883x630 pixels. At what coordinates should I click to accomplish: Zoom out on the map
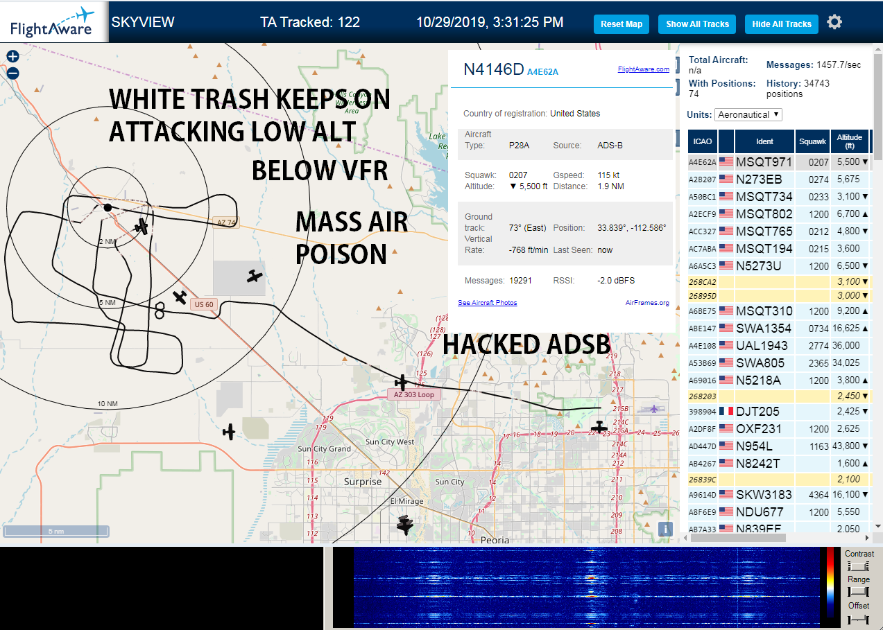click(12, 73)
